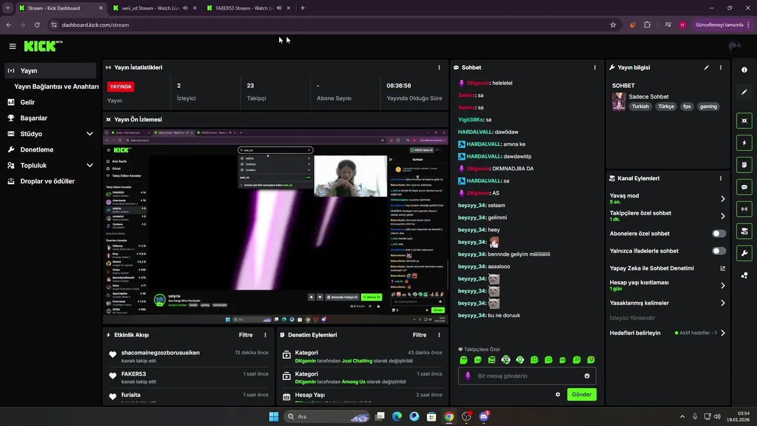Send the chat message with Gönder
Image resolution: width=757 pixels, height=426 pixels.
[581, 394]
